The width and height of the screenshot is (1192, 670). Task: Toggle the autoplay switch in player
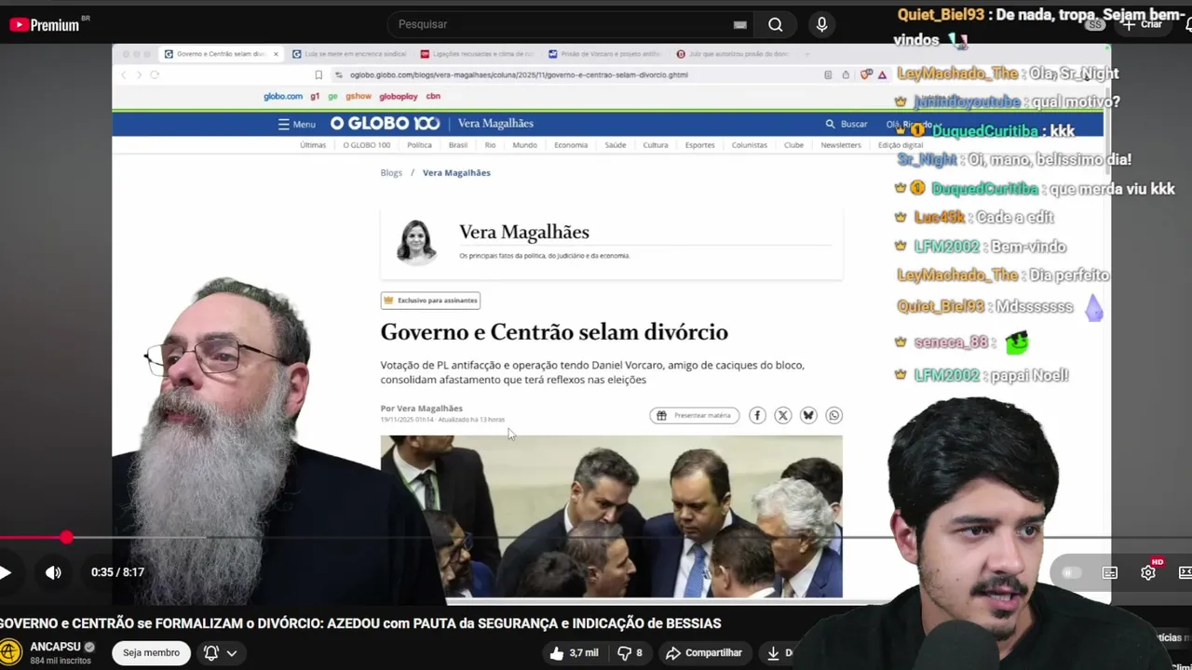[1071, 573]
